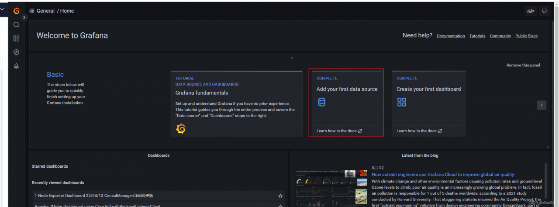Click the Grafana logo in the tutorial card
Viewport: 559px width, 207px height.
pyautogui.click(x=181, y=128)
